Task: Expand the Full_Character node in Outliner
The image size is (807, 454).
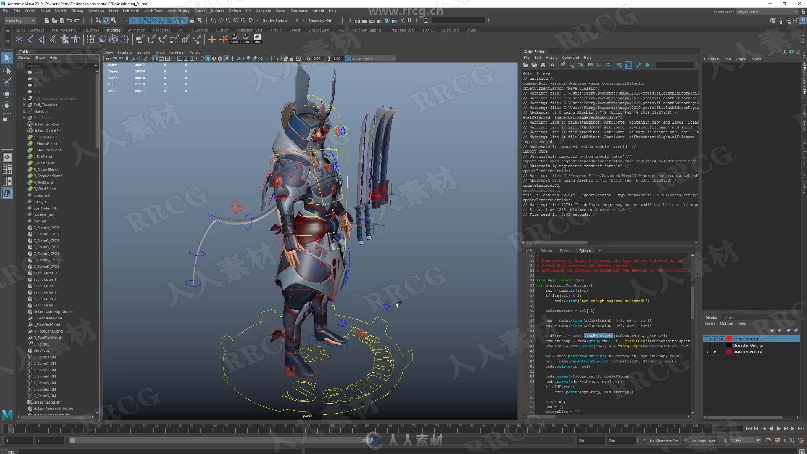Action: click(x=24, y=105)
